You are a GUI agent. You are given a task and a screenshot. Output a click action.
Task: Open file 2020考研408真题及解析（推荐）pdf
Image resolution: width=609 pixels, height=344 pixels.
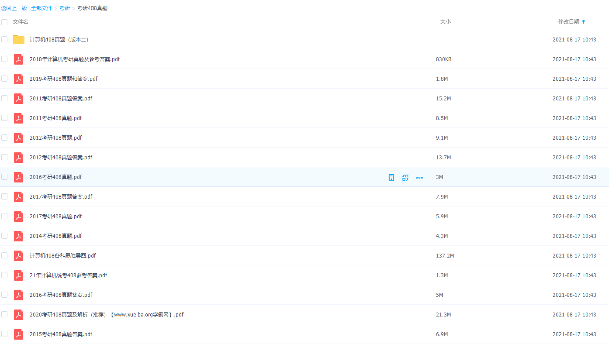(106, 315)
